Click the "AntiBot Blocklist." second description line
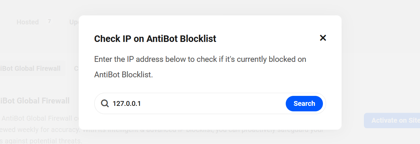Image resolution: width=420 pixels, height=144 pixels. [123, 75]
